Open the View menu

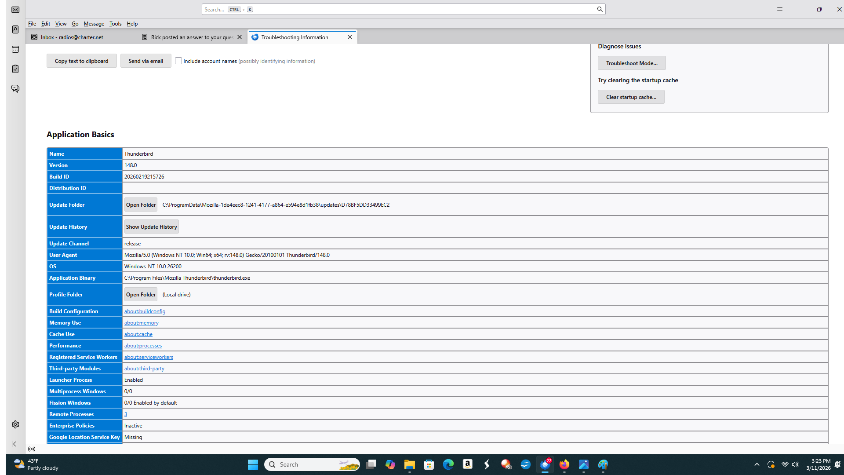pos(61,24)
